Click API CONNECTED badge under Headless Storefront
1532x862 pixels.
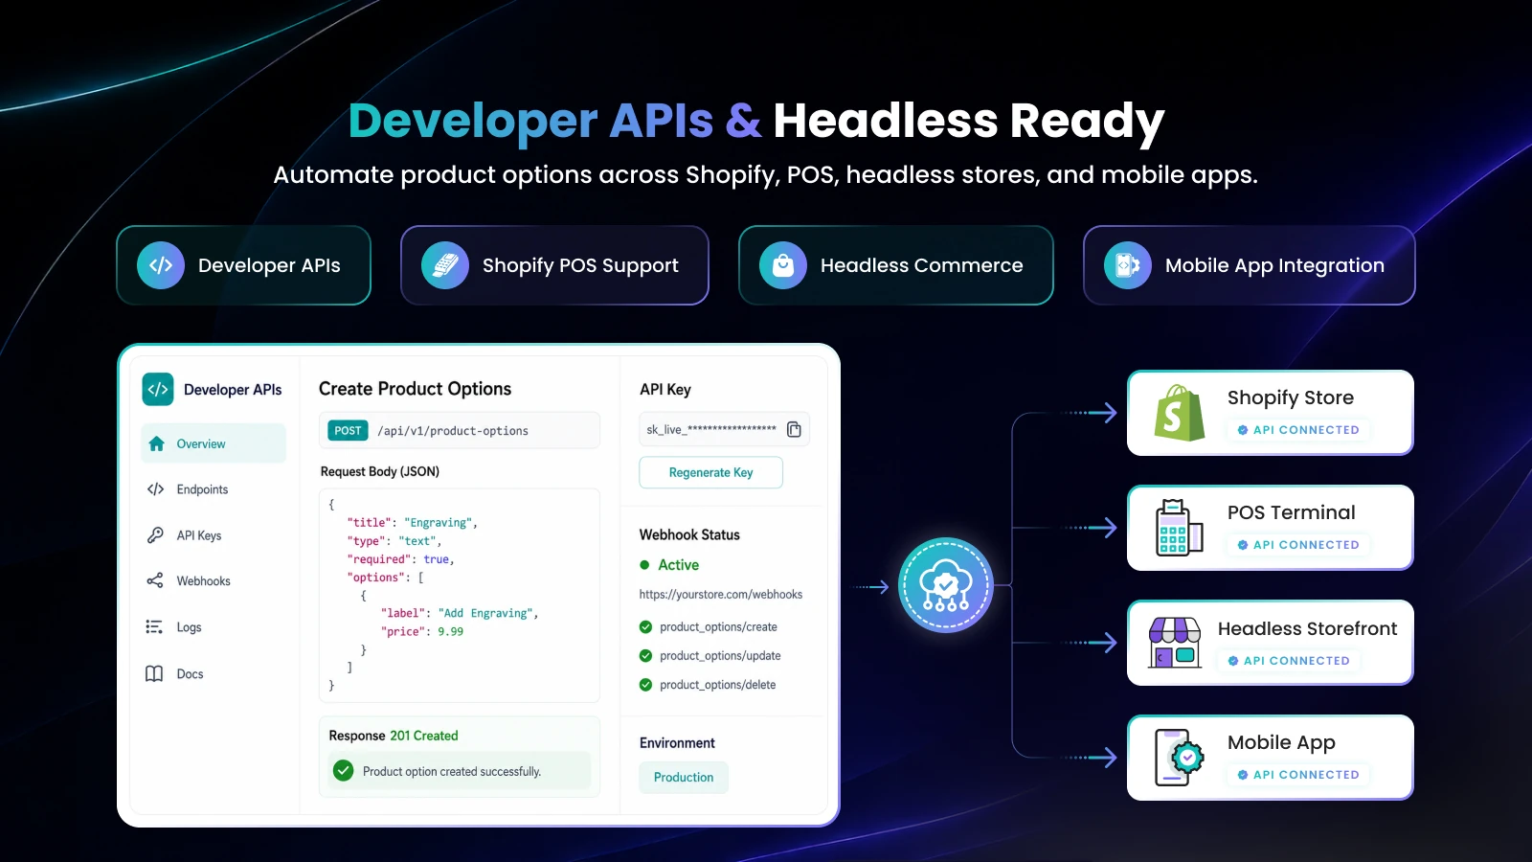coord(1289,661)
